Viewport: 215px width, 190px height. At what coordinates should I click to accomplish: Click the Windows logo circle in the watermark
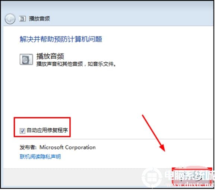[152, 177]
